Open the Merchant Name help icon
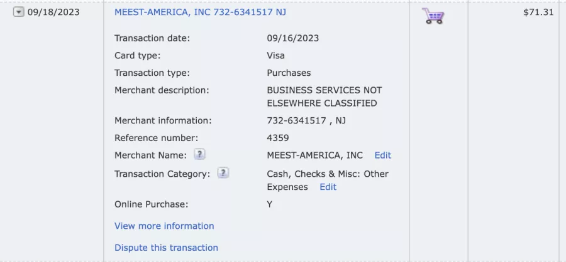The image size is (566, 262). tap(199, 154)
